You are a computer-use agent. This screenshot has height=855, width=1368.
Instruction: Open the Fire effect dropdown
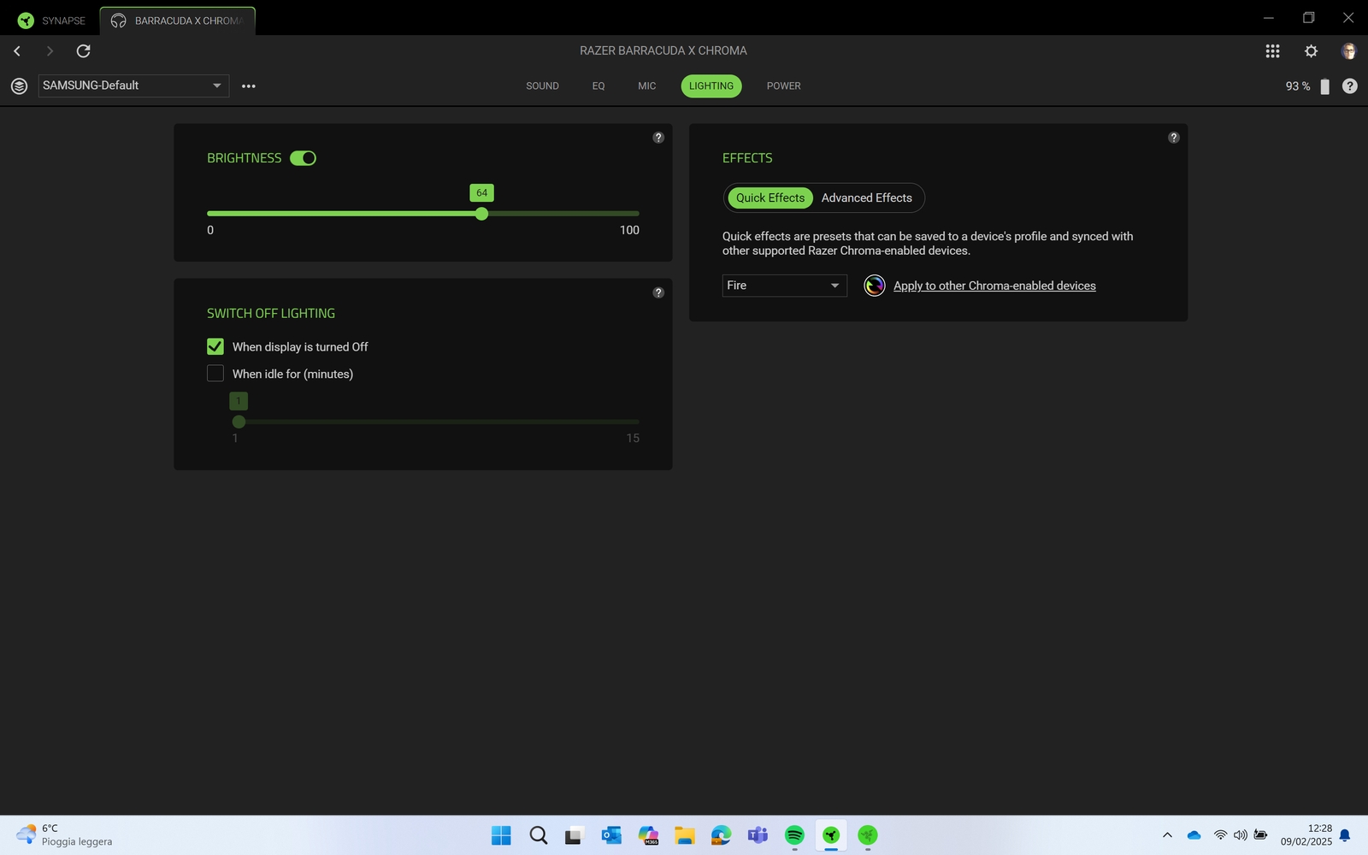tap(785, 286)
